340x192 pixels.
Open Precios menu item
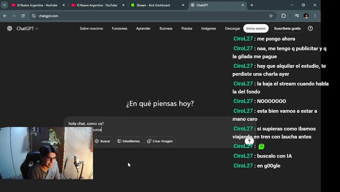pyautogui.click(x=187, y=28)
